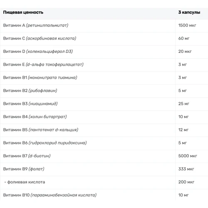Select the Витамин C (аскорбиновая кислота) row

104,39
